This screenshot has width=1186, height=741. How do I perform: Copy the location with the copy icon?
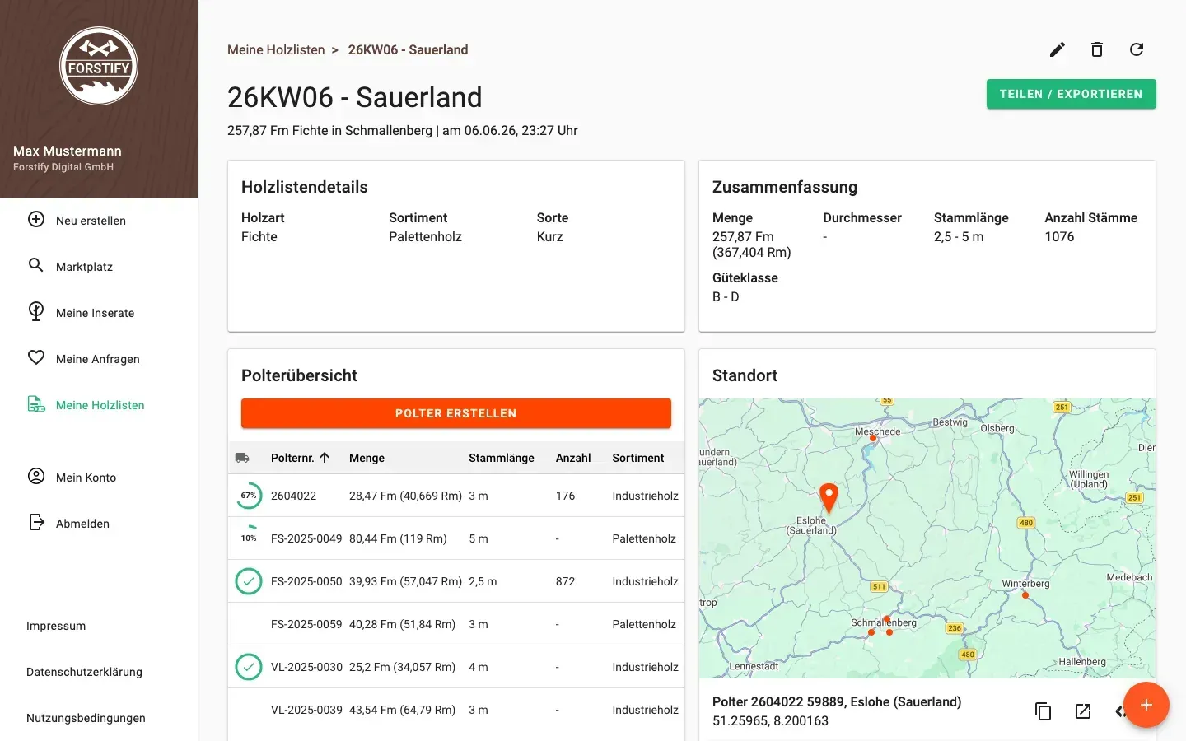[1044, 711]
